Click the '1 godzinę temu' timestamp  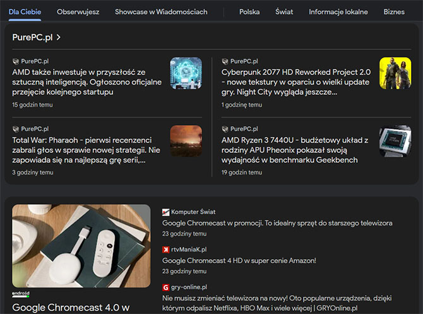(242, 105)
